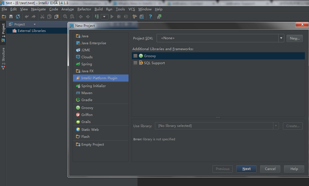Screen dimensions: 309x186
Task: Close the New Project dialog
Action: click(302, 24)
